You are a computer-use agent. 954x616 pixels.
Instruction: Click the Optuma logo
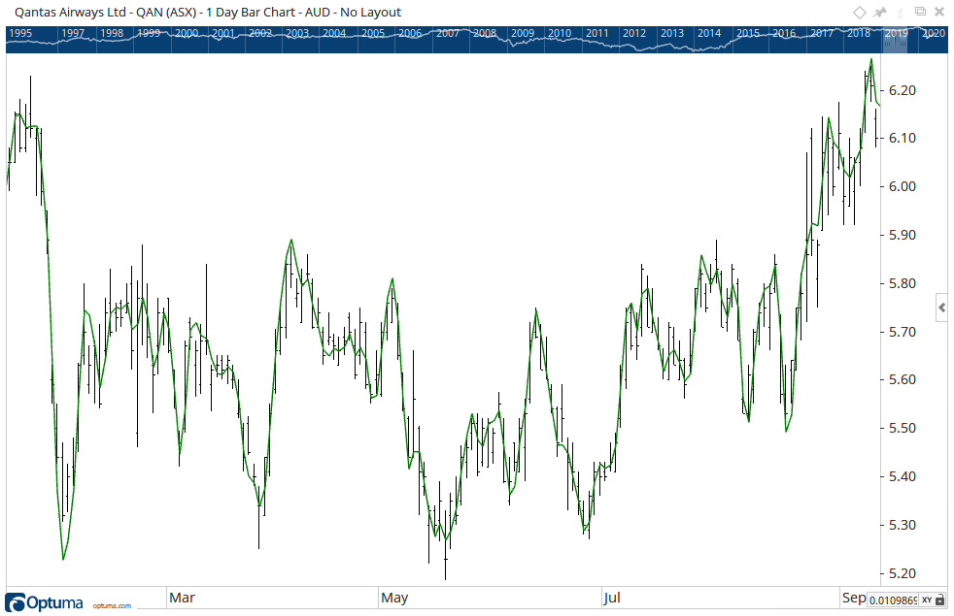44,602
